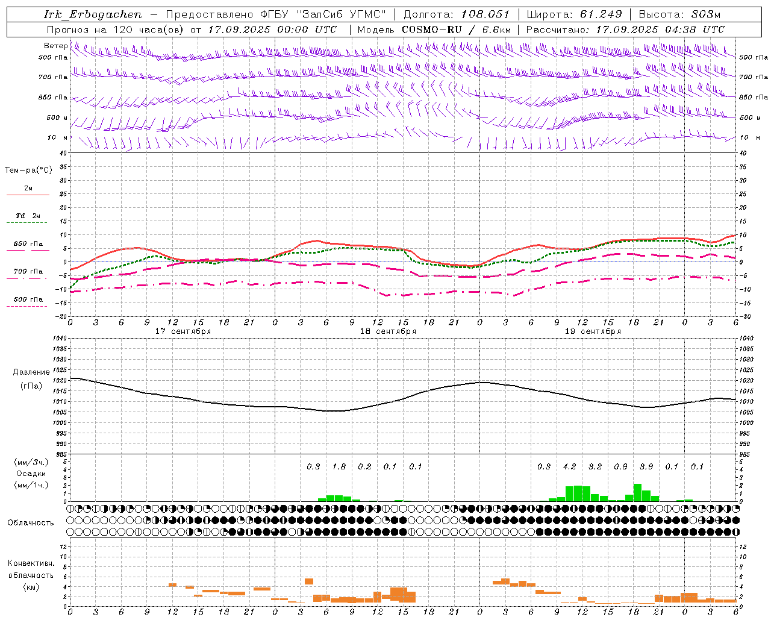Click the 'Тем-ра(°C)' temperature label
This screenshot has width=771, height=617.
click(x=28, y=171)
